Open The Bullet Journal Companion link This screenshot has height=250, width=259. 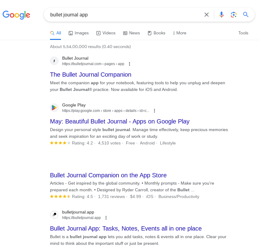[x=91, y=75]
